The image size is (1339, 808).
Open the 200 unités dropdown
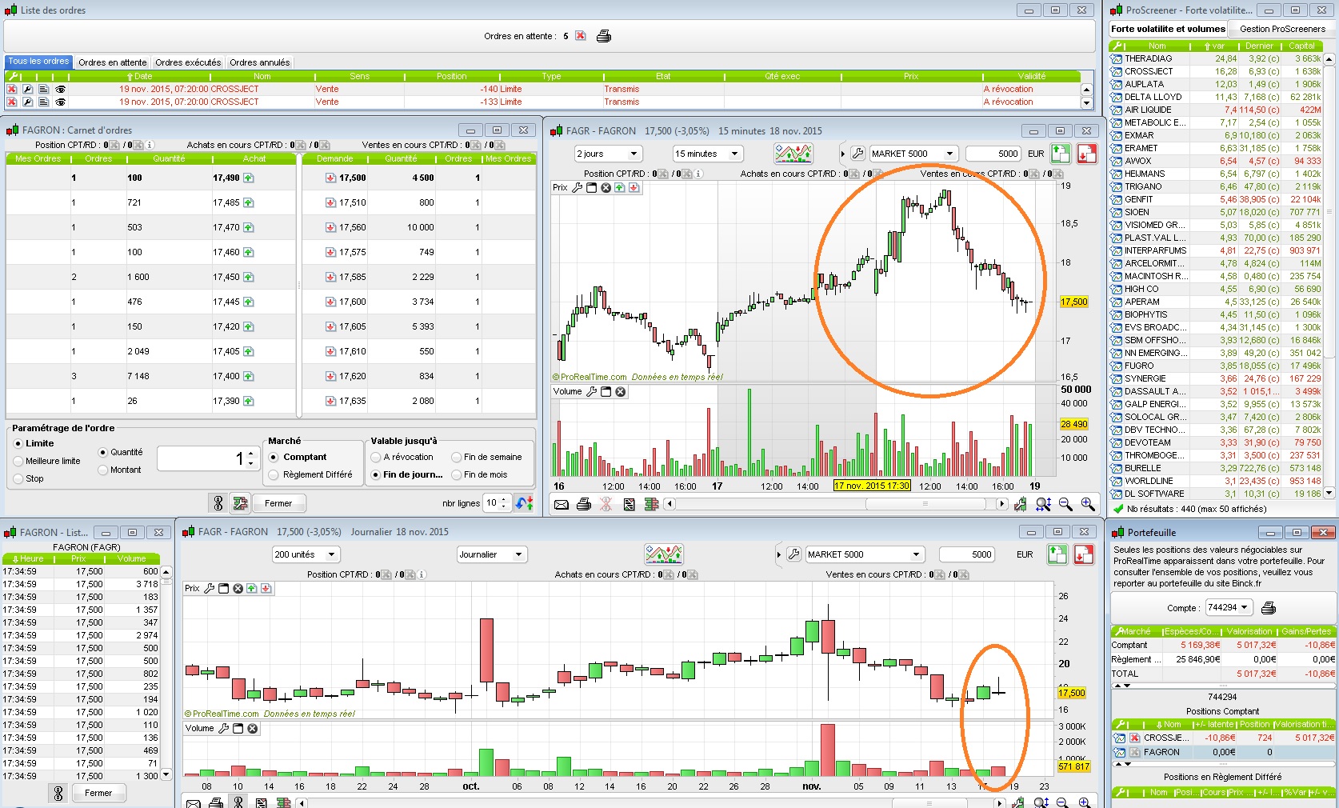pyautogui.click(x=306, y=554)
